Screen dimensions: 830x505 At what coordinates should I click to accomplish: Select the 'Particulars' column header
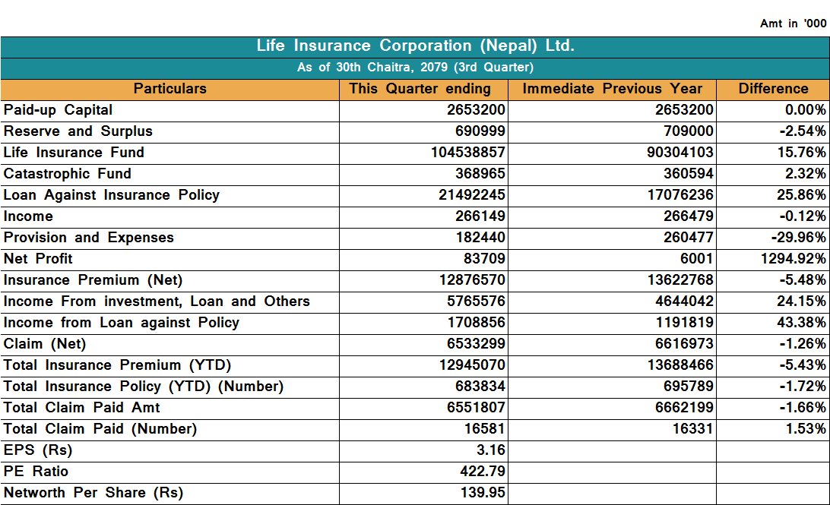(170, 89)
